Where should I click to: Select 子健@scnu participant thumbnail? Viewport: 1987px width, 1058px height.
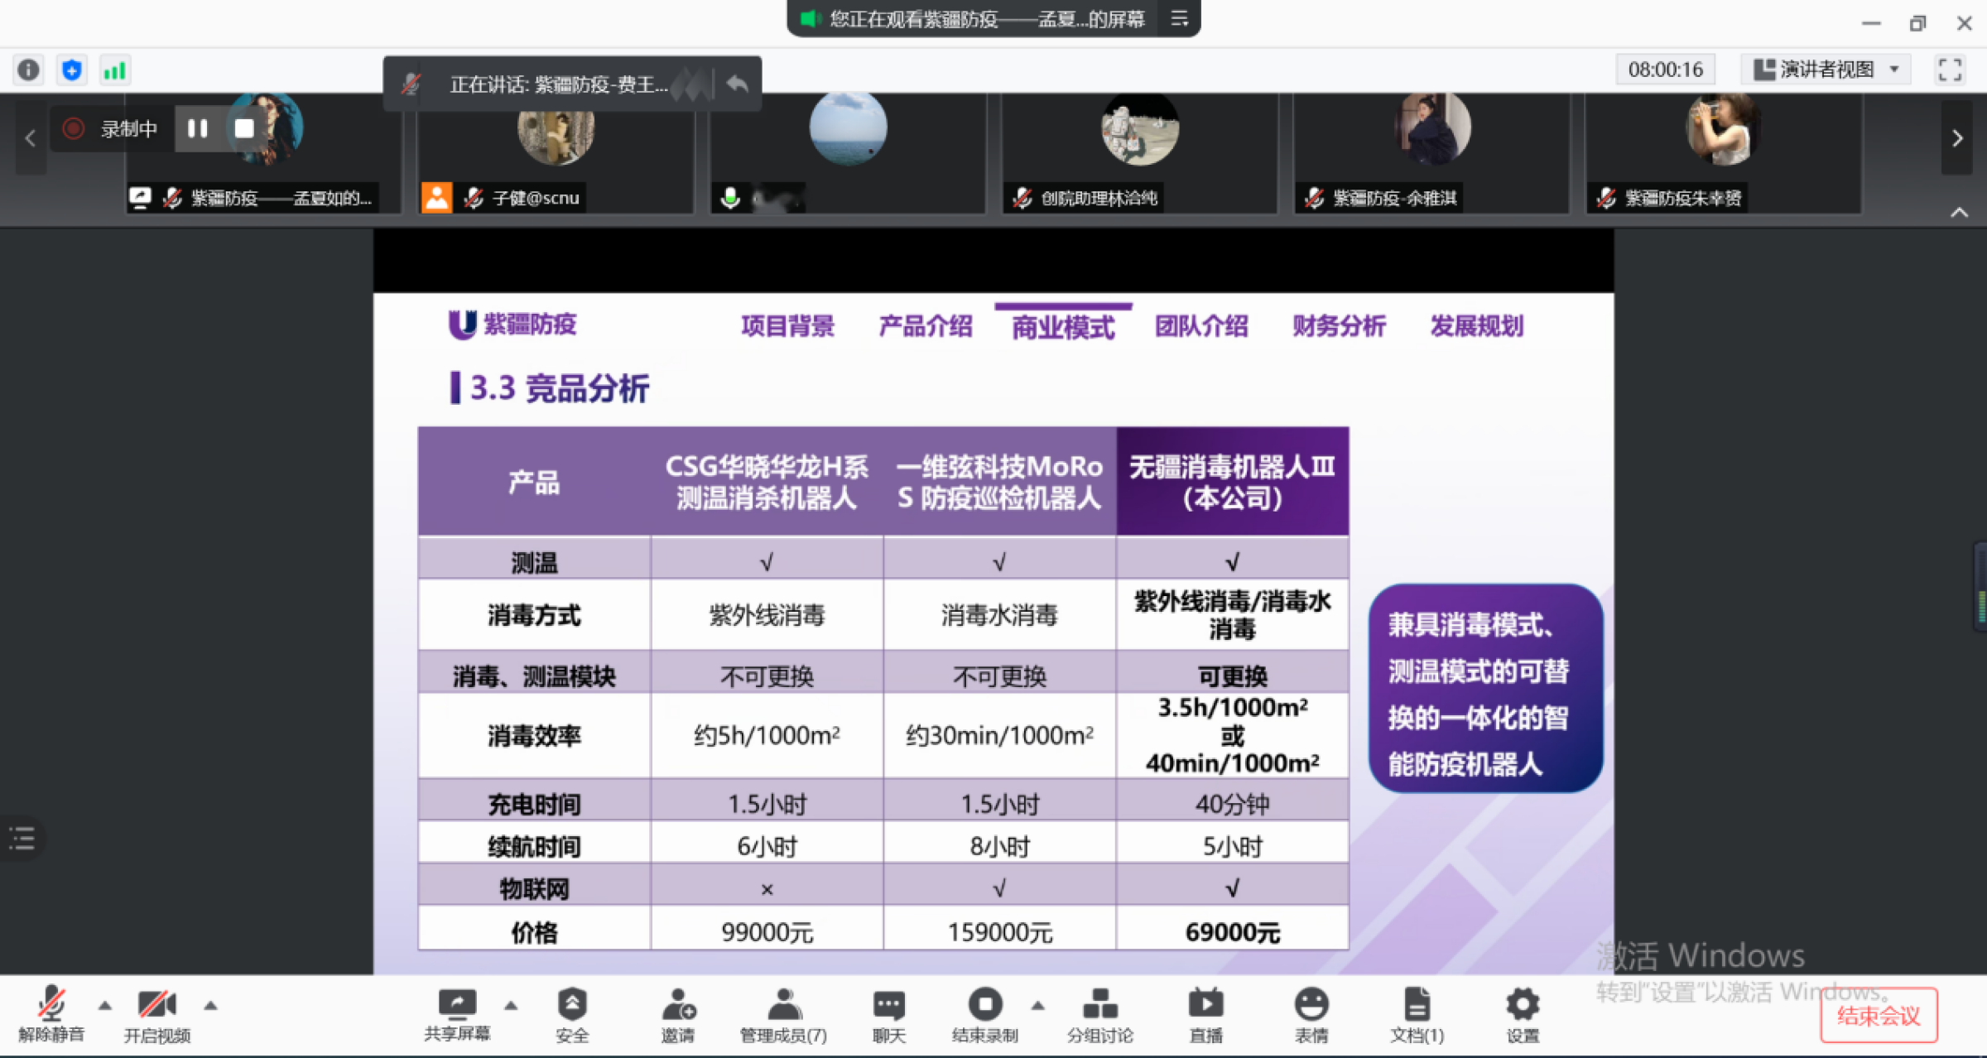pos(556,154)
